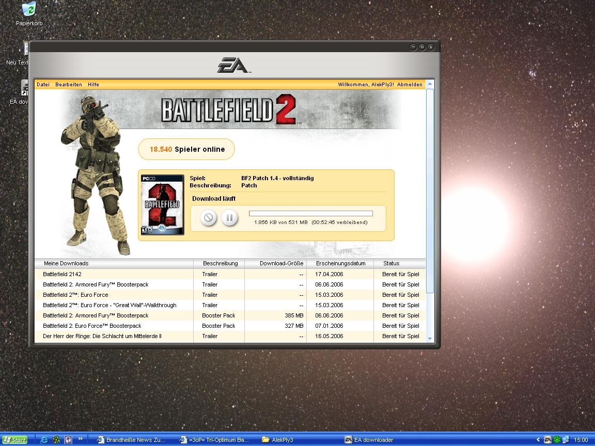Screen dimensions: 595x446
Task: Click the BF2 Patch 1.4 - vollständig title
Action: pos(277,178)
